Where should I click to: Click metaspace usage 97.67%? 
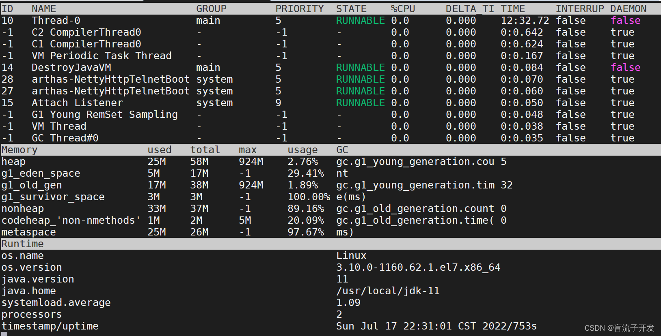pyautogui.click(x=306, y=232)
